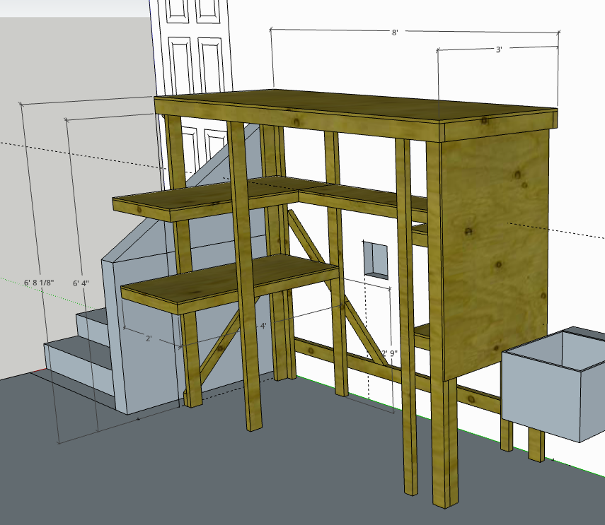Click the 6' 8 1/8" dimension text

39,283
